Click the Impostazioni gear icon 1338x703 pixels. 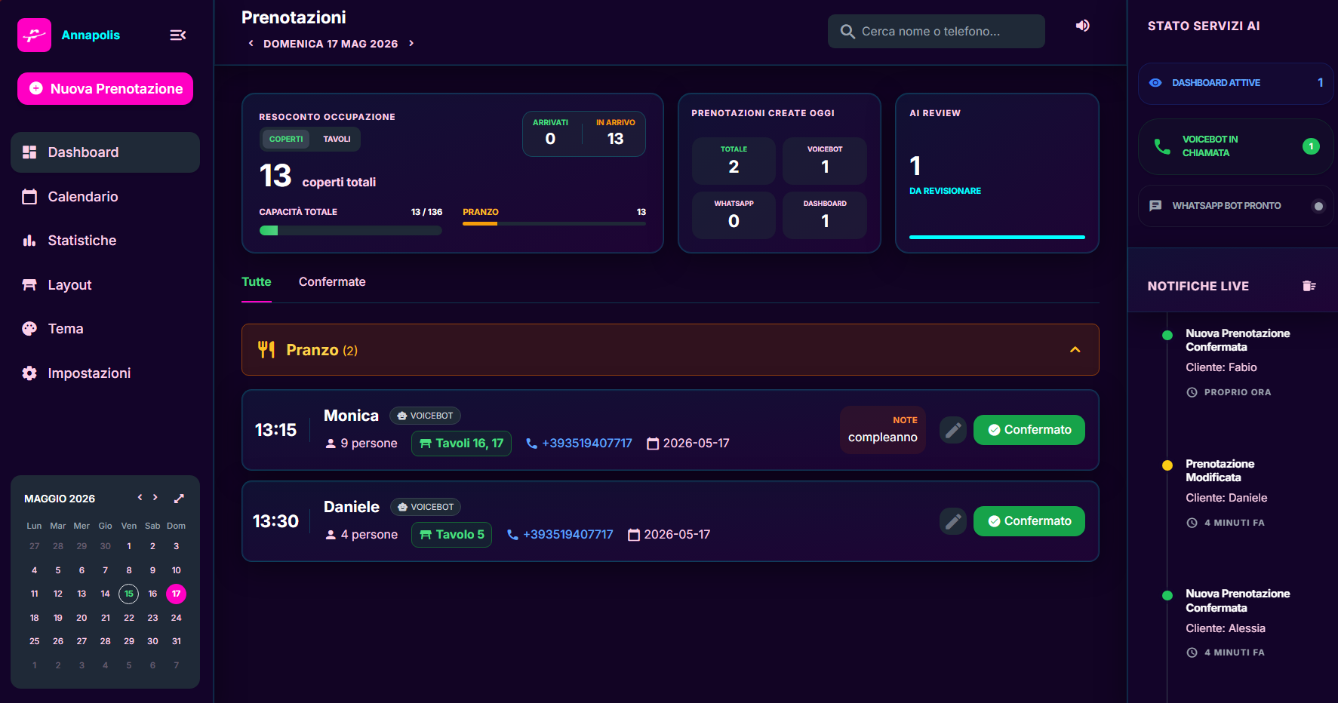(29, 373)
